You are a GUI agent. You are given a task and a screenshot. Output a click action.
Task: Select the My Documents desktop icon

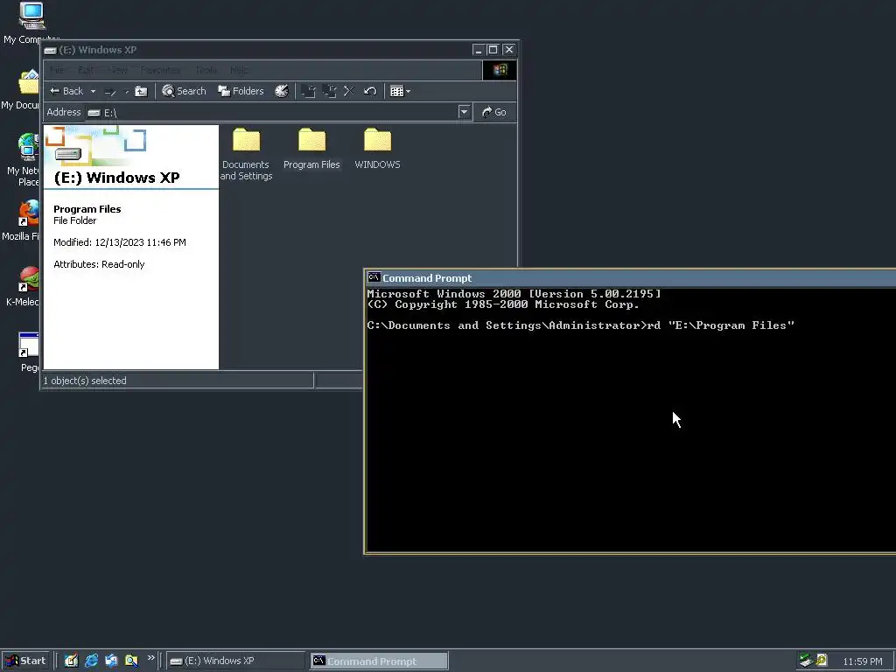(21, 90)
